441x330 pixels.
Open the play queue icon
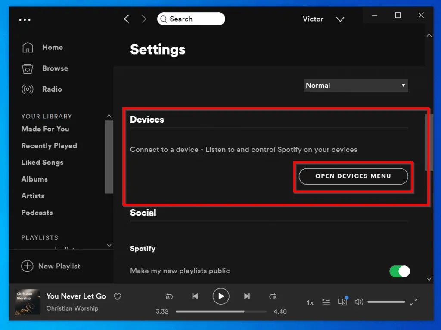point(326,302)
